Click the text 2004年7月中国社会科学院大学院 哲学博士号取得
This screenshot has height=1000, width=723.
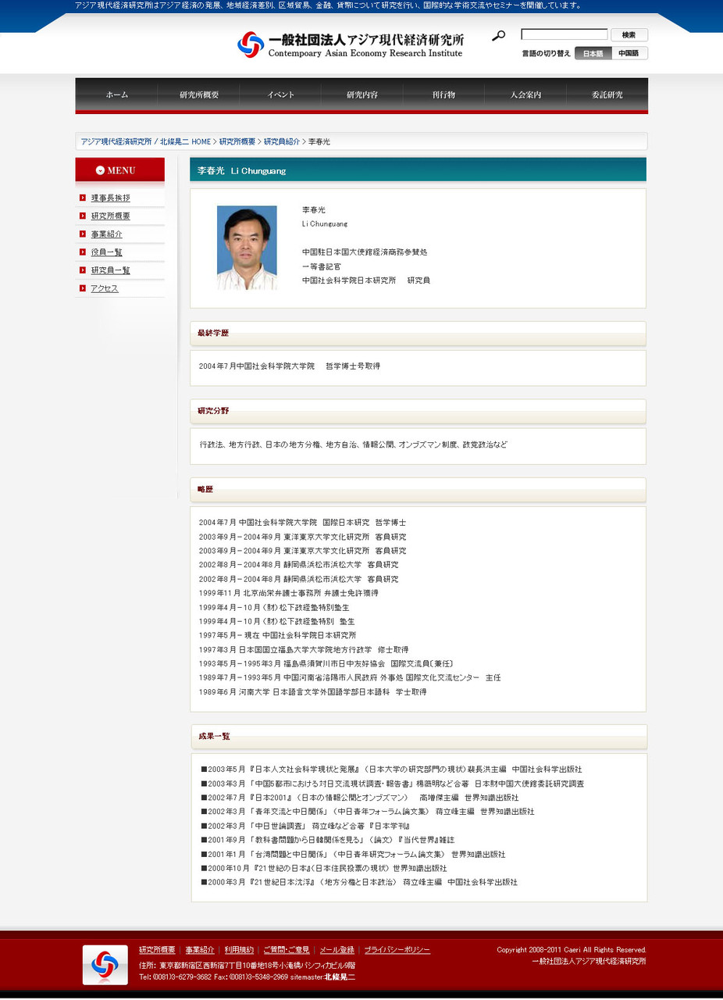tap(290, 366)
